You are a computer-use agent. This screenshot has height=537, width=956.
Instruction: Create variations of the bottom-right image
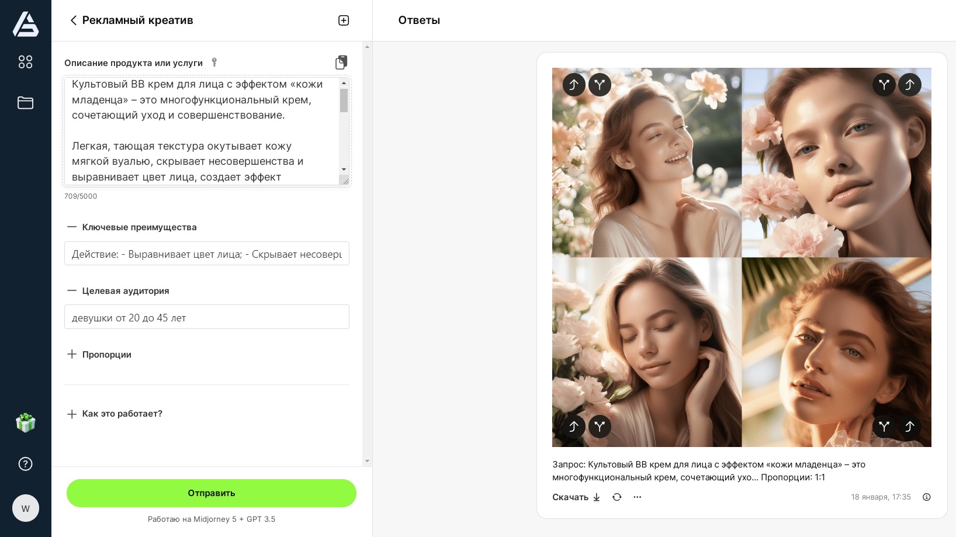click(x=884, y=427)
